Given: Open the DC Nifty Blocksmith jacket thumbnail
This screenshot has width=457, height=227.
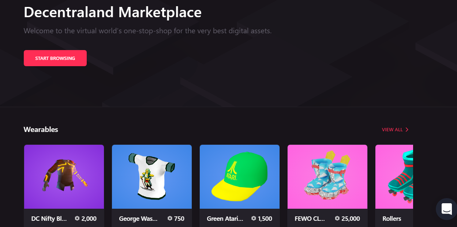Looking at the screenshot, I should (64, 177).
